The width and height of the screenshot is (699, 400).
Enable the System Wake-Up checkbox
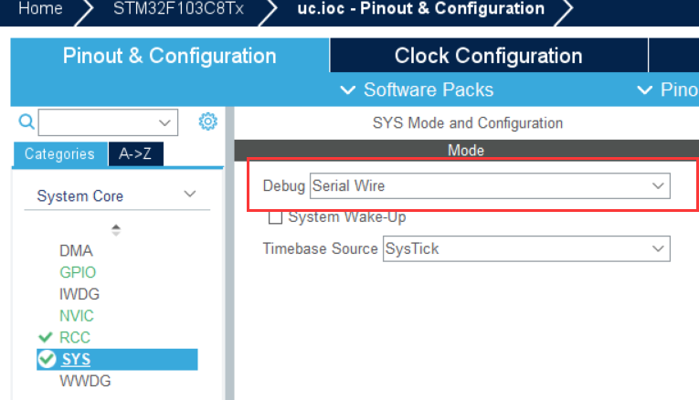click(x=275, y=217)
